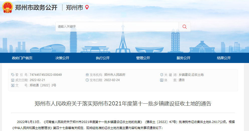This screenshot has width=249, height=131.
Task: Click the 郑州市 location selector text
Action: tap(74, 8)
